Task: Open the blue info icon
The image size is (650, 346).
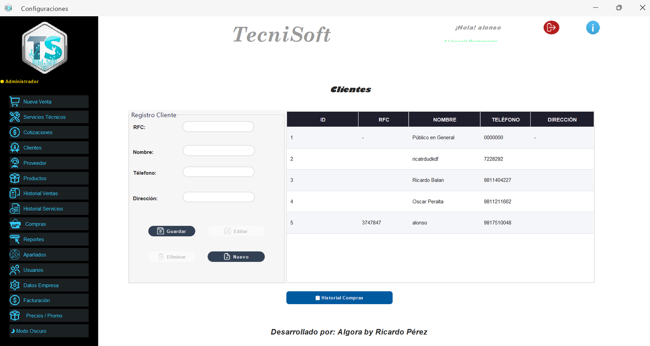Action: click(593, 28)
